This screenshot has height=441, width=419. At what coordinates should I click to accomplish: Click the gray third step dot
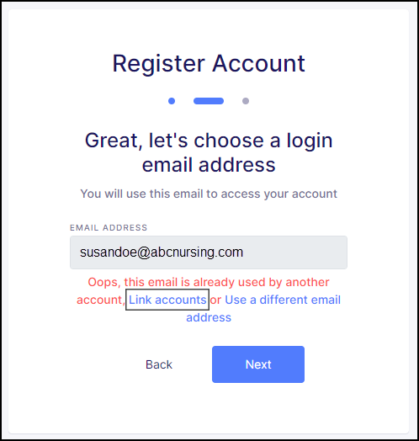(x=246, y=101)
